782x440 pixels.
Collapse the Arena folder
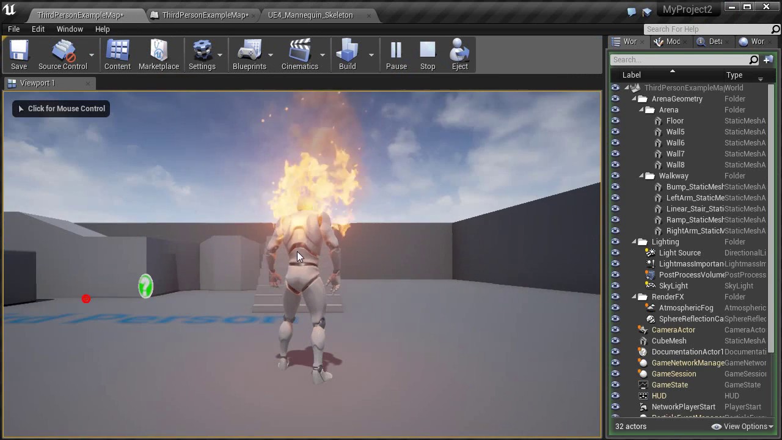pyautogui.click(x=641, y=110)
